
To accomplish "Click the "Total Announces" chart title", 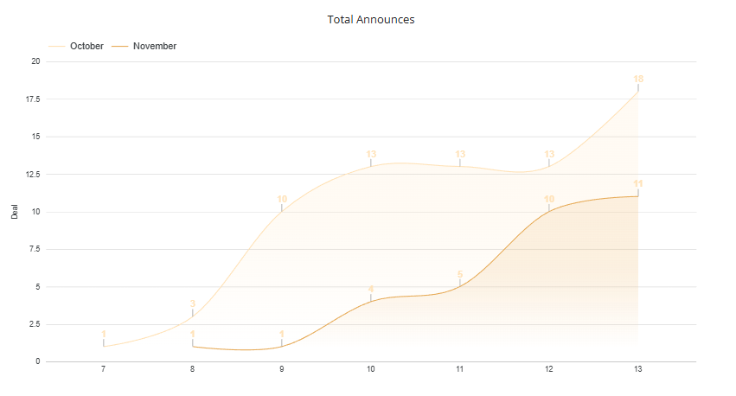I will pos(371,19).
